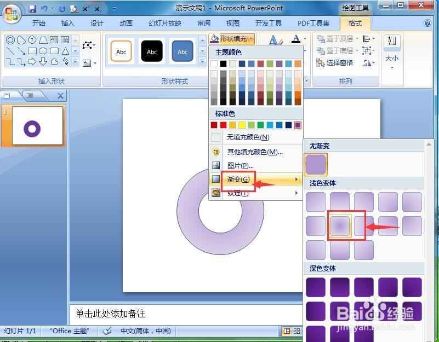Select the 无渐变 no gradient swatch

coord(316,165)
